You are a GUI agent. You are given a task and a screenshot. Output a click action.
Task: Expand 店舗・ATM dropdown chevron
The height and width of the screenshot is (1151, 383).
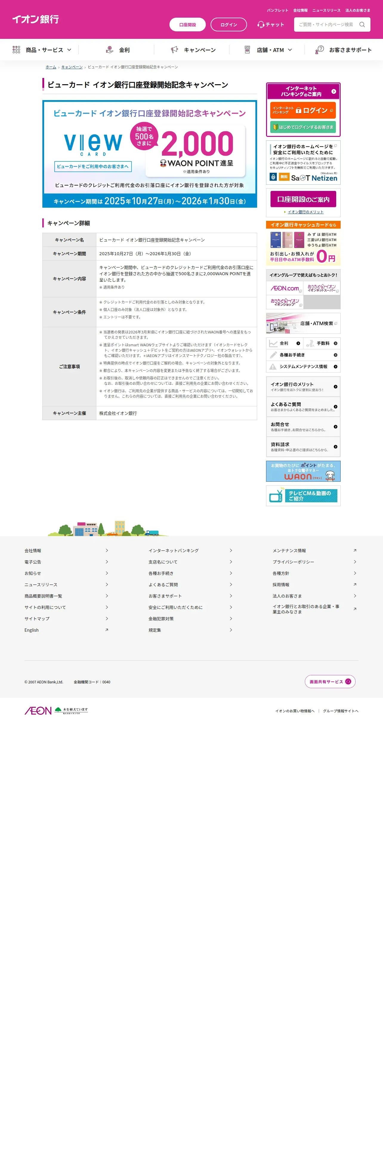coord(290,50)
